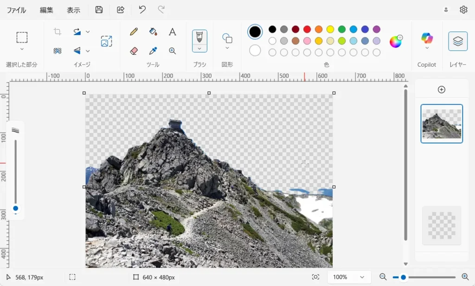Select the Eraser tool
Image resolution: width=475 pixels, height=286 pixels.
[134, 51]
